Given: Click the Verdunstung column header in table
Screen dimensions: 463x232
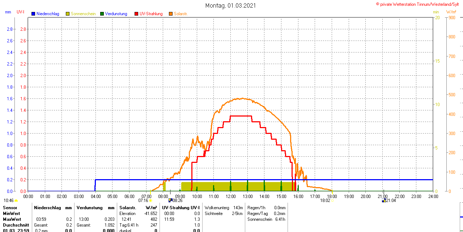Looking at the screenshot, I should (x=90, y=208).
